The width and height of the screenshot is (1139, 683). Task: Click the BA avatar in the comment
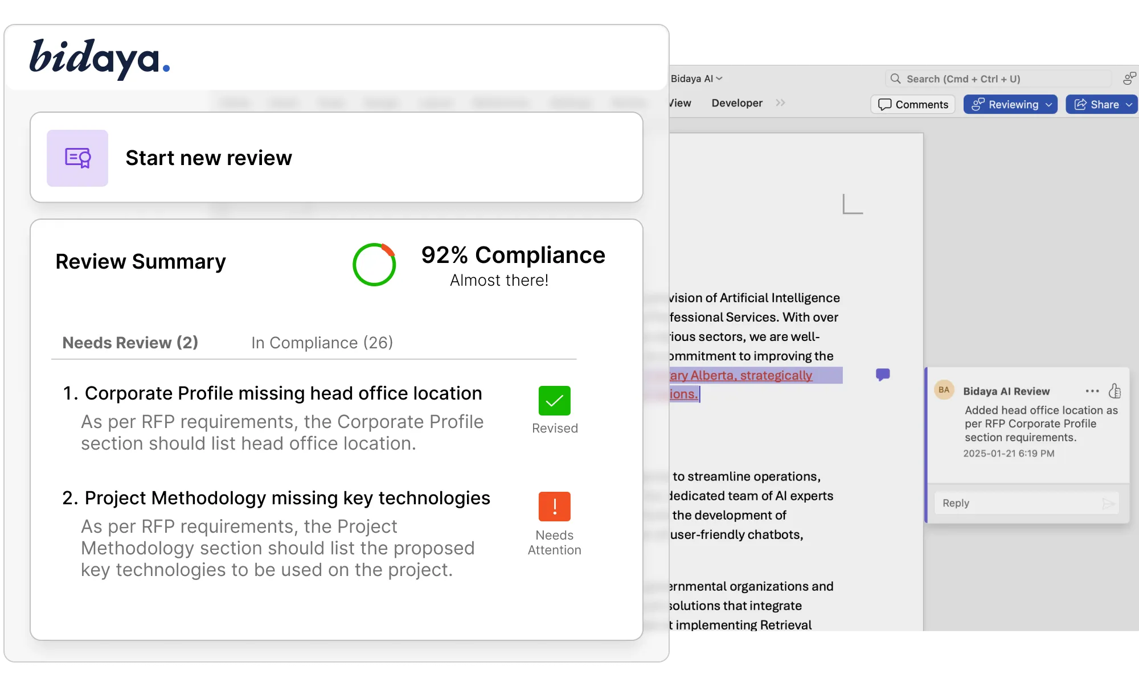click(x=944, y=390)
